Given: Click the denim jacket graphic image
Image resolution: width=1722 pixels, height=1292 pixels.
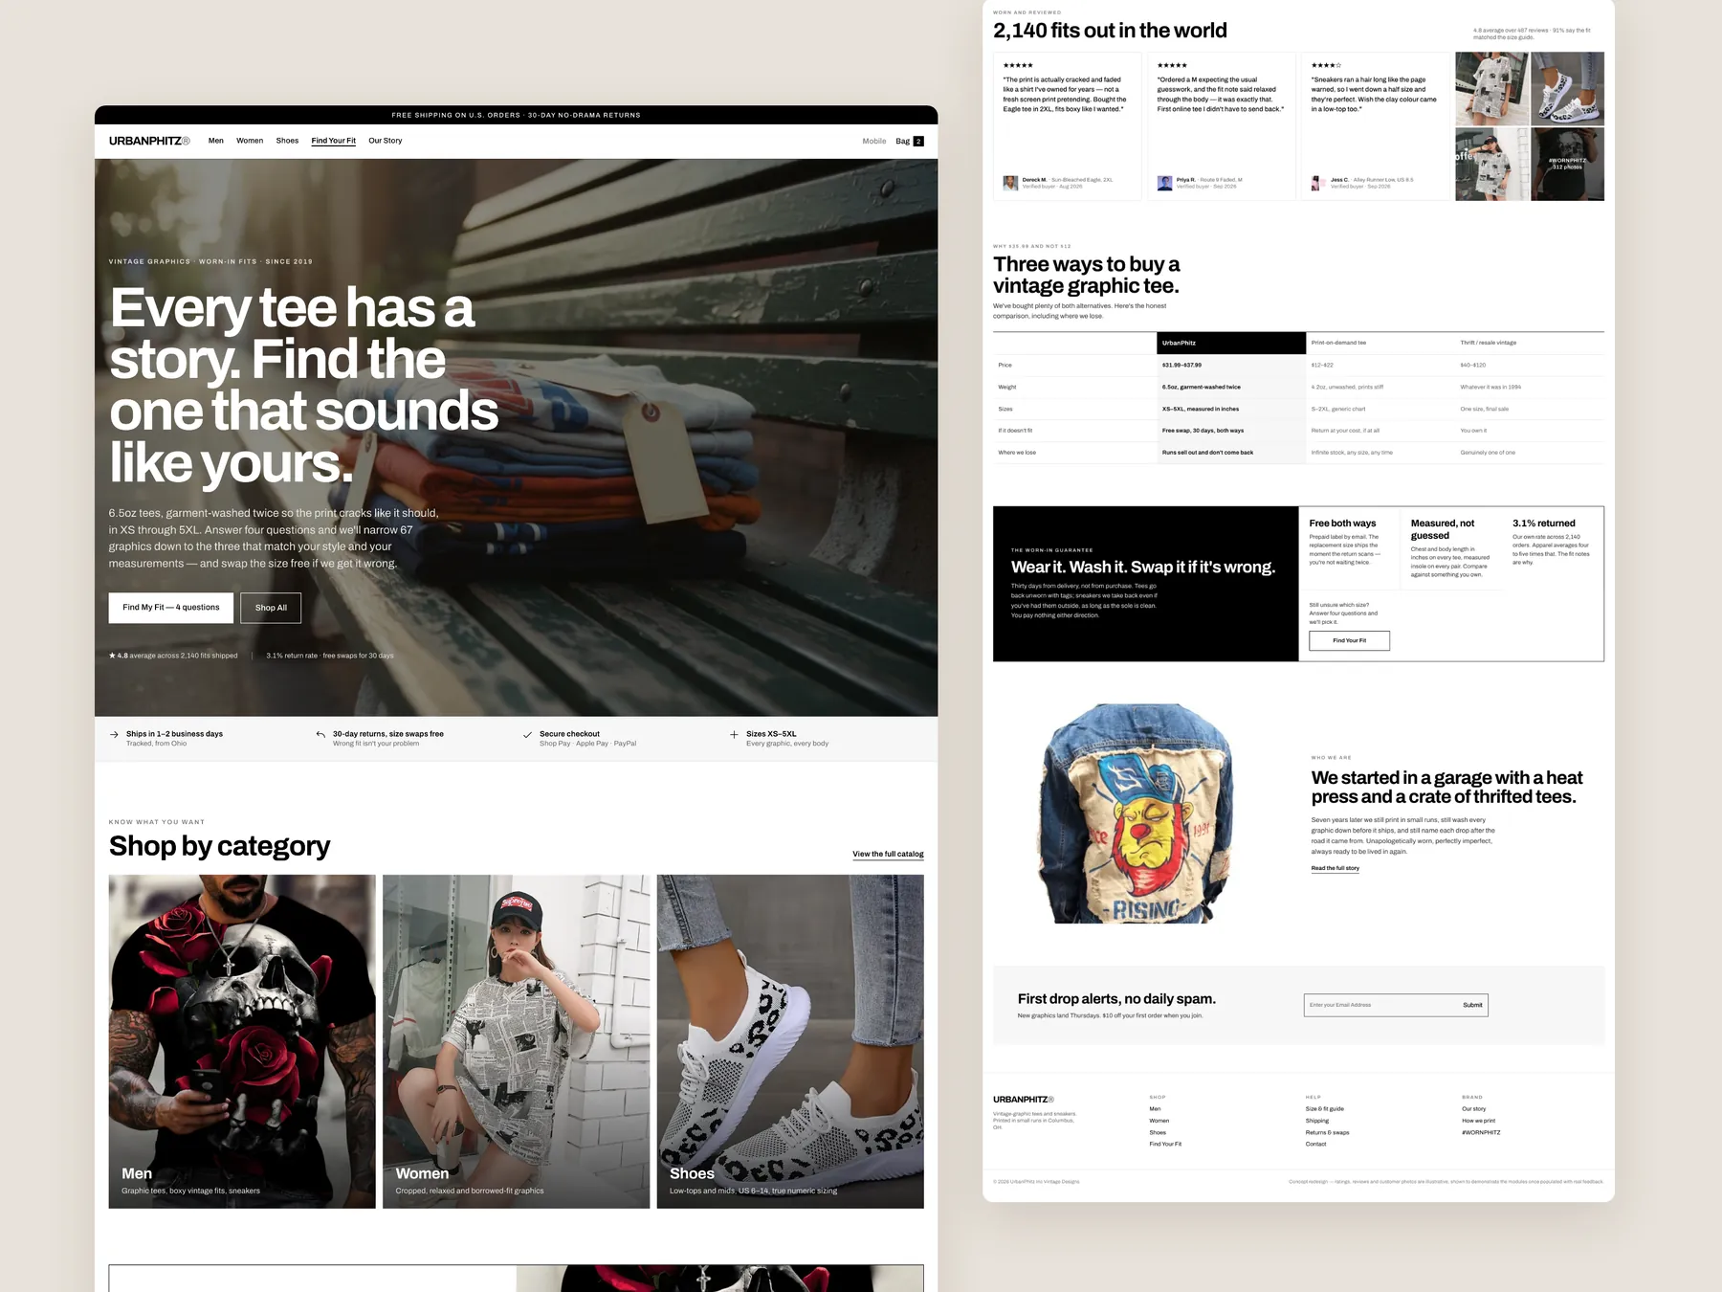Looking at the screenshot, I should tap(1135, 813).
